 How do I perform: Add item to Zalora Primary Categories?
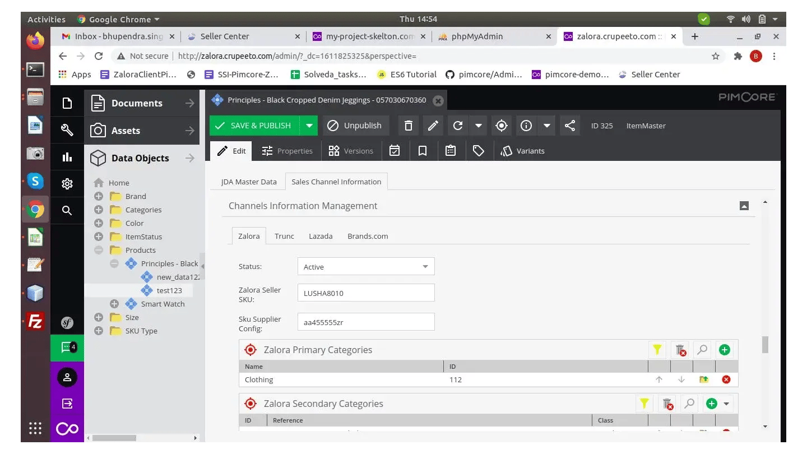pyautogui.click(x=724, y=350)
